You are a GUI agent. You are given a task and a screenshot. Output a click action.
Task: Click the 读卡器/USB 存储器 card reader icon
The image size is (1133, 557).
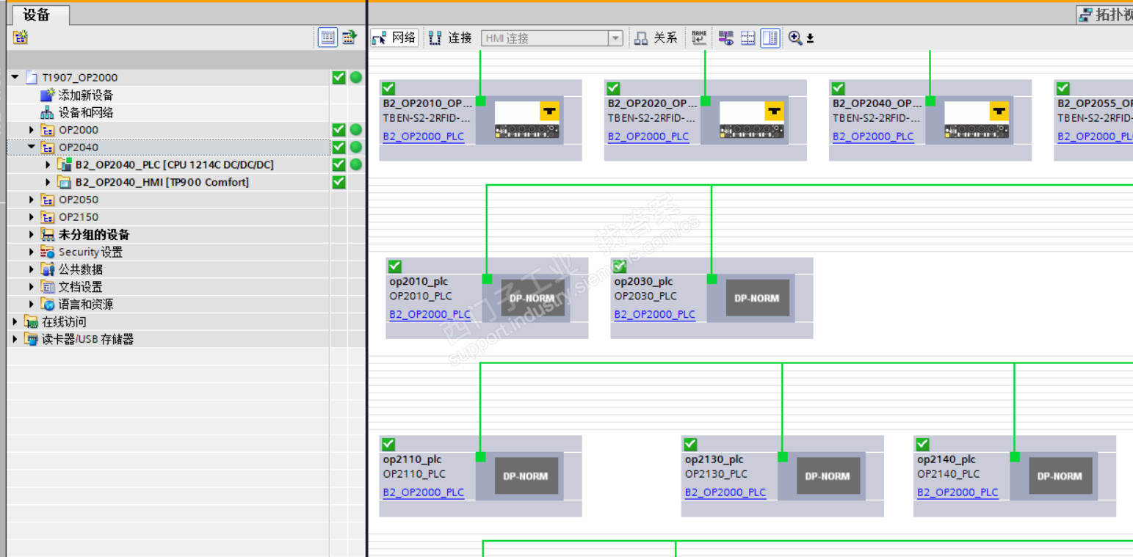point(31,339)
